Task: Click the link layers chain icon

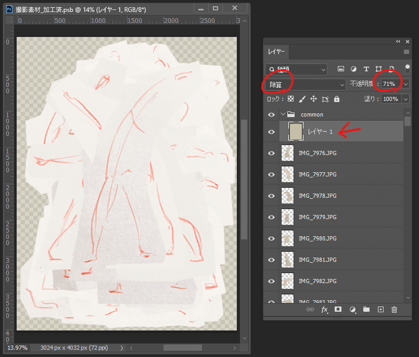Action: pos(310,310)
